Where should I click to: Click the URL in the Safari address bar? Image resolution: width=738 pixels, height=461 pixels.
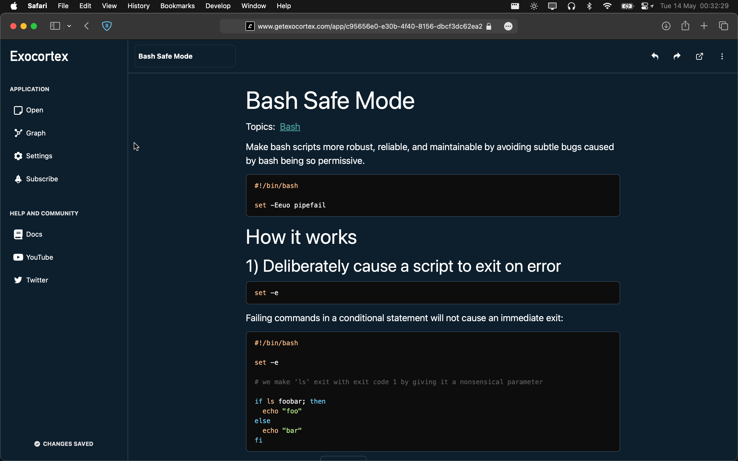click(x=370, y=26)
